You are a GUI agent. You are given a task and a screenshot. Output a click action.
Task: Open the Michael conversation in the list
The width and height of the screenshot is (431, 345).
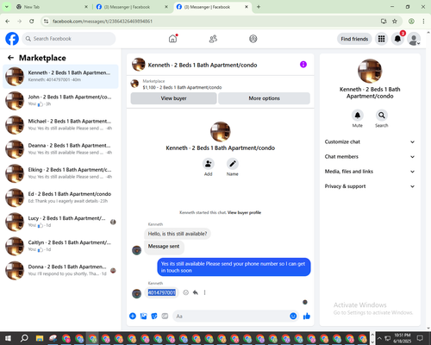[60, 125]
